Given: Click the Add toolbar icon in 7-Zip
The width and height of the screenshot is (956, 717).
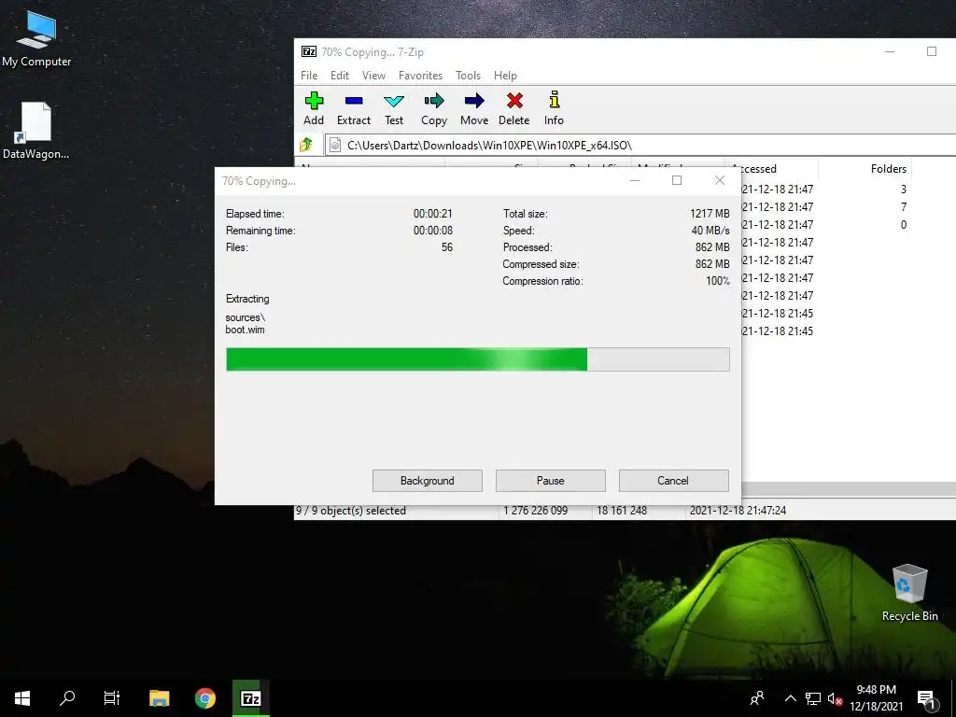Looking at the screenshot, I should coord(314,108).
